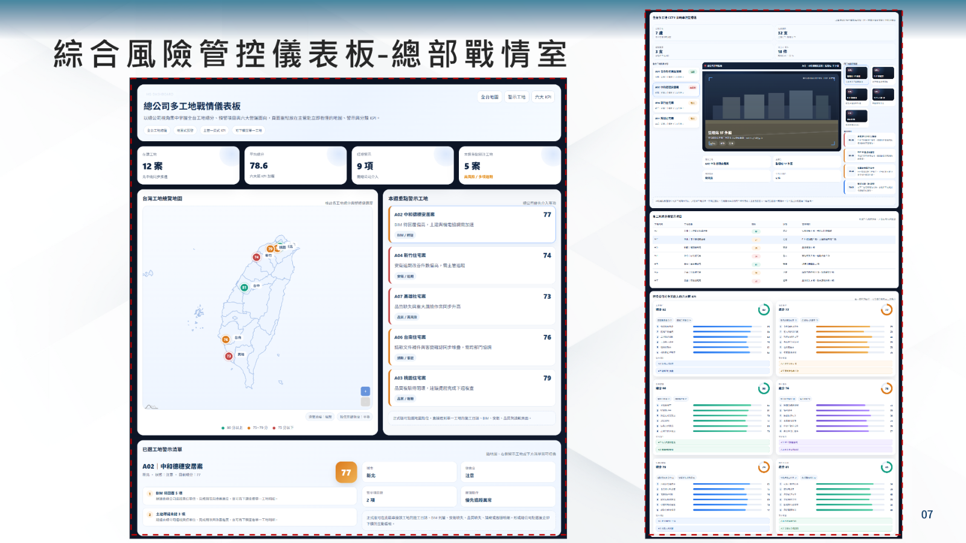966x543 pixels.
Task: Click the green 80 分以上 legend dot
Action: pyautogui.click(x=223, y=428)
